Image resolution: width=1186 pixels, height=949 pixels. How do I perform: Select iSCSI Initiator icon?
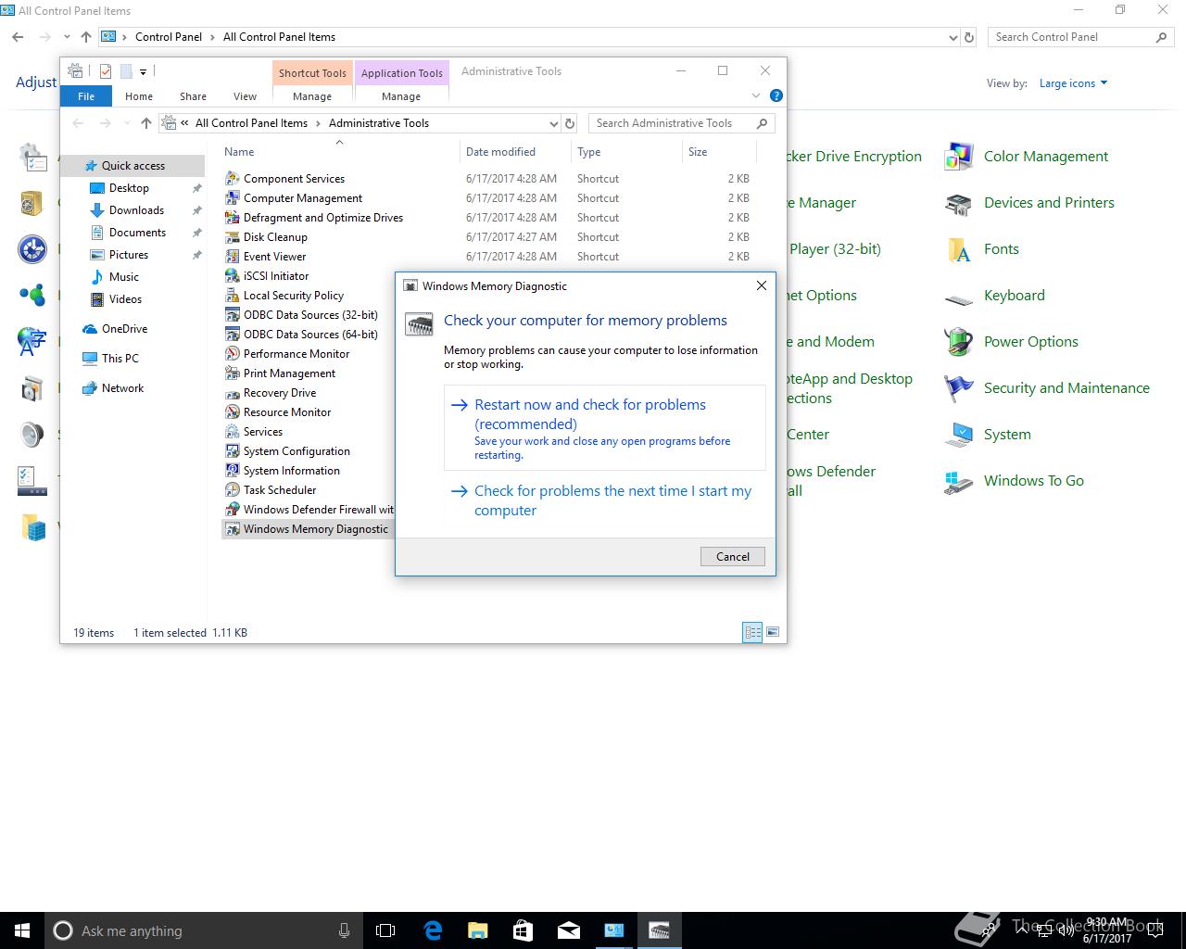pos(233,275)
